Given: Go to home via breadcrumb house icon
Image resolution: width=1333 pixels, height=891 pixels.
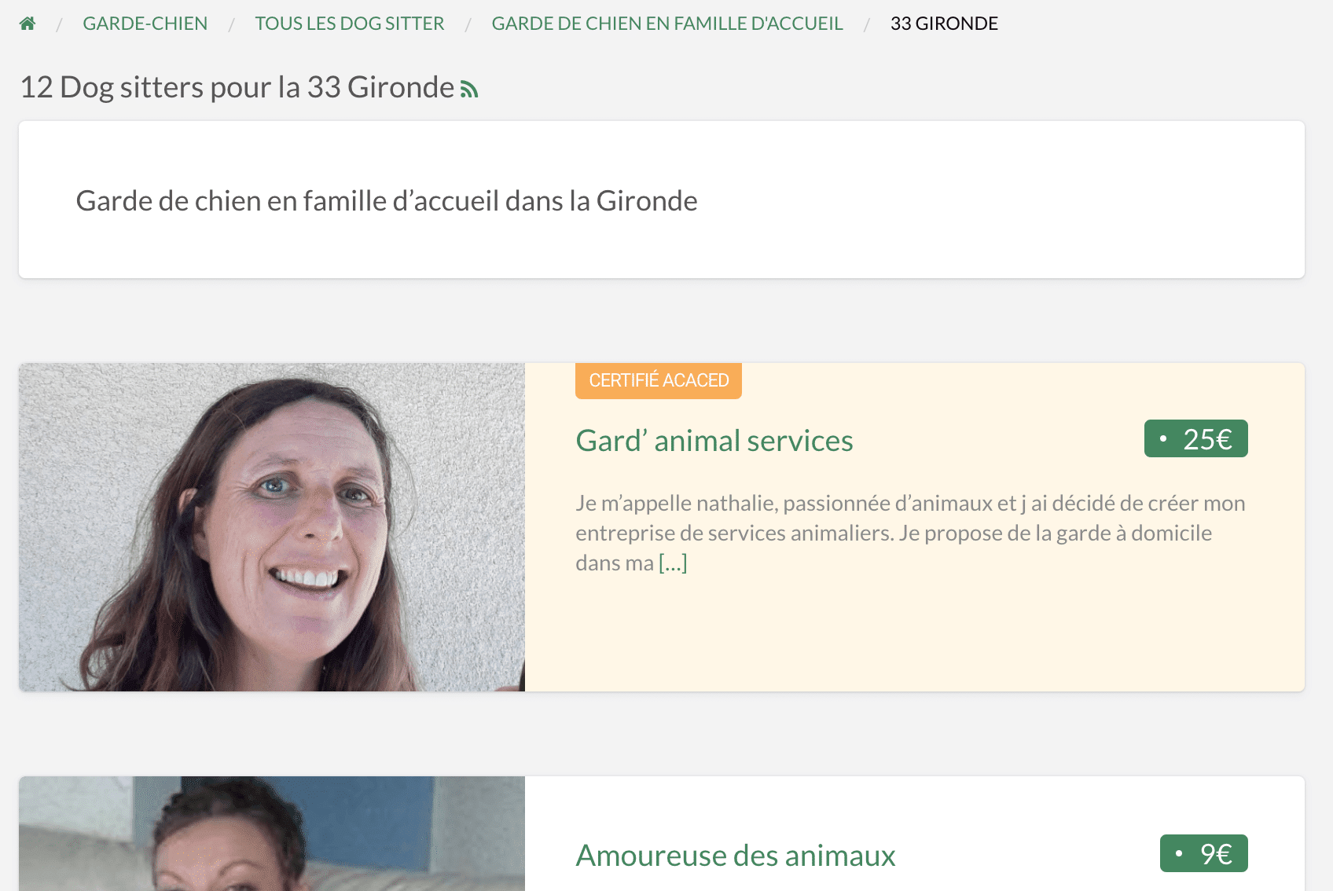Looking at the screenshot, I should click(28, 24).
